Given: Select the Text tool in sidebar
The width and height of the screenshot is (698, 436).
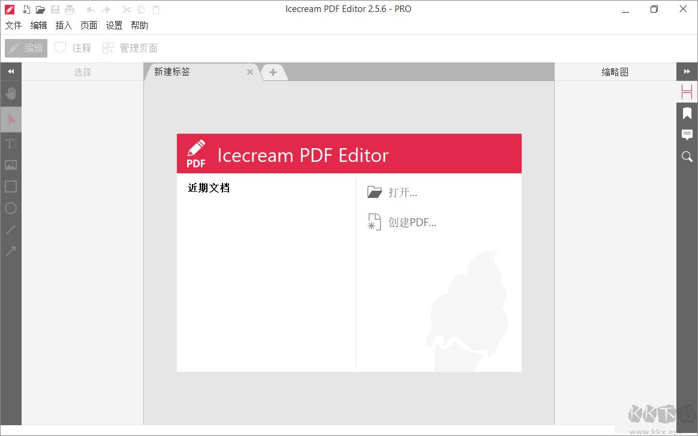Looking at the screenshot, I should 11,143.
